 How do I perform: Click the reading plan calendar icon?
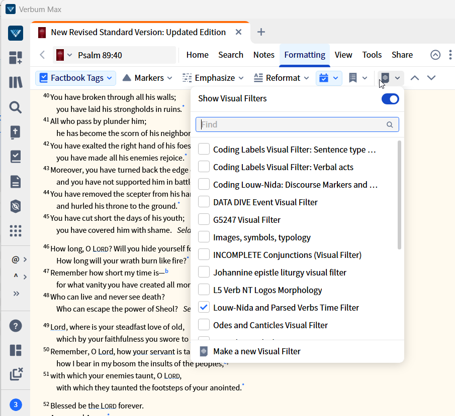pyautogui.click(x=324, y=78)
